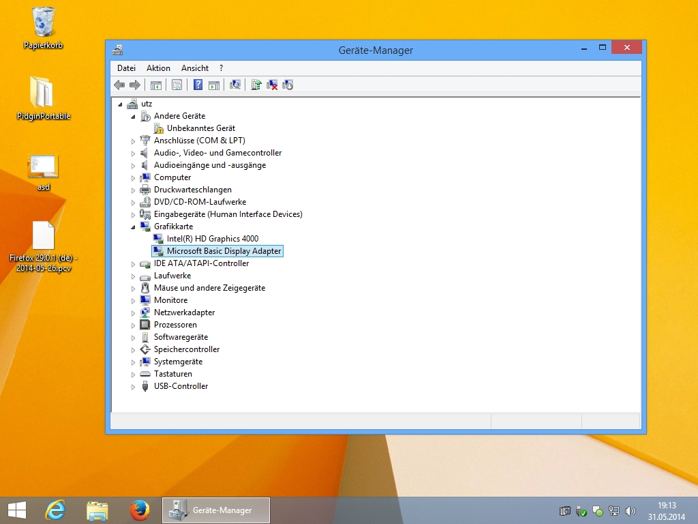Expand Anschlüsse (COM & LPT)
698x524 pixels.
click(133, 141)
